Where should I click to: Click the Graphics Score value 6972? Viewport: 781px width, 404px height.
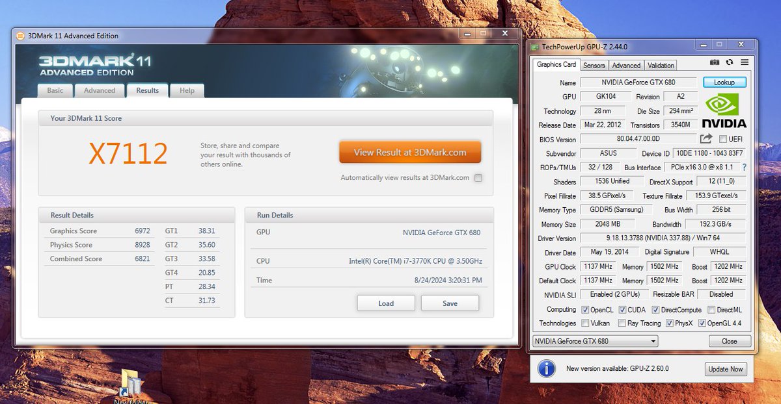point(143,231)
